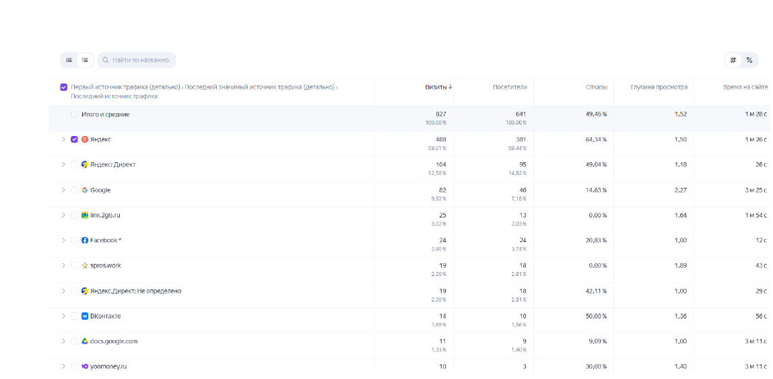
Task: Check the ВКонтакте row checkbox
Action: click(74, 316)
